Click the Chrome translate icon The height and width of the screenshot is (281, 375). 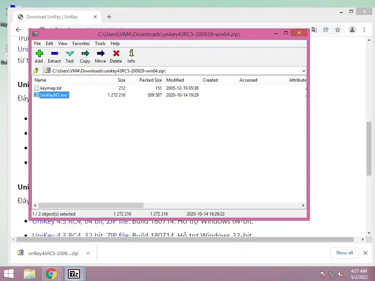(x=314, y=30)
